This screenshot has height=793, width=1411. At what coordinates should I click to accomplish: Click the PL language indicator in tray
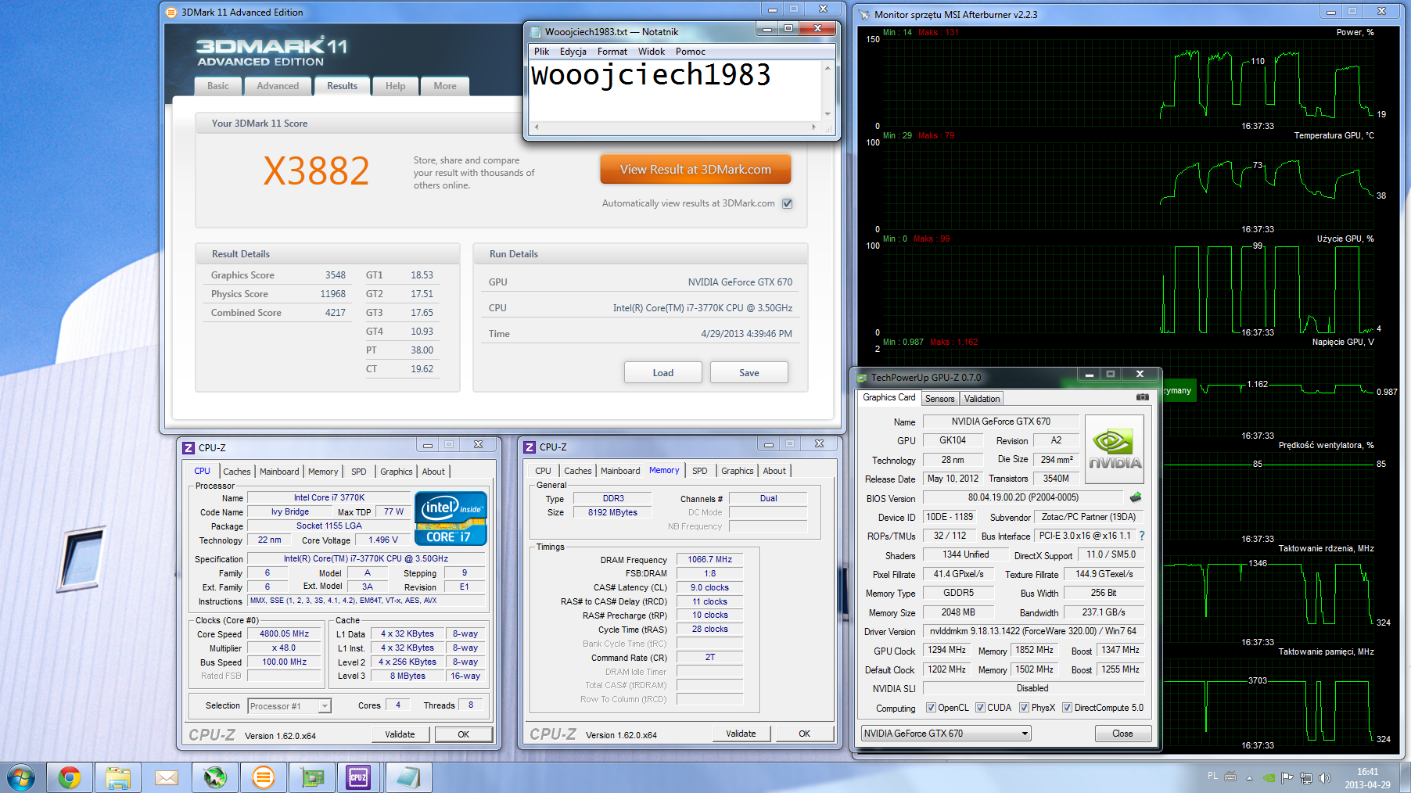pos(1212,776)
